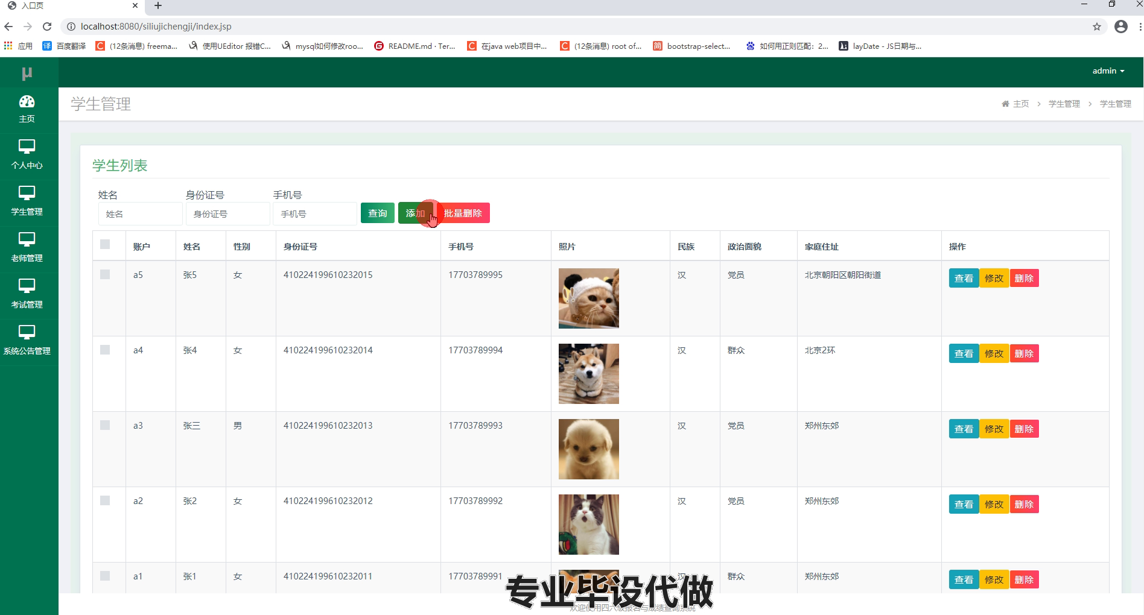The height and width of the screenshot is (615, 1144).
Task: Open the (12条消息) root of... bookmark
Action: coord(601,46)
